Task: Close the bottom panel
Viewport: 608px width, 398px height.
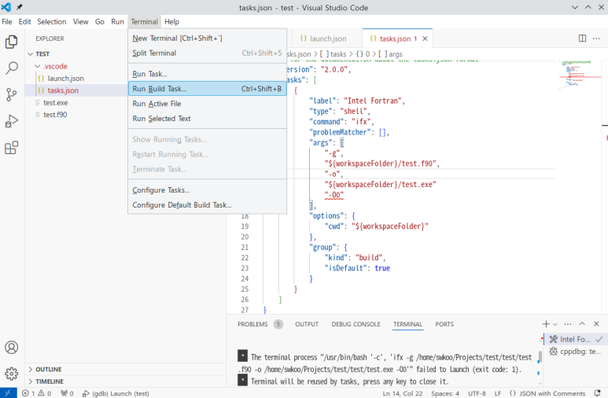Action: click(596, 324)
